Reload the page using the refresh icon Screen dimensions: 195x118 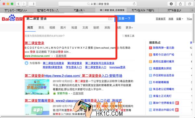134,4
